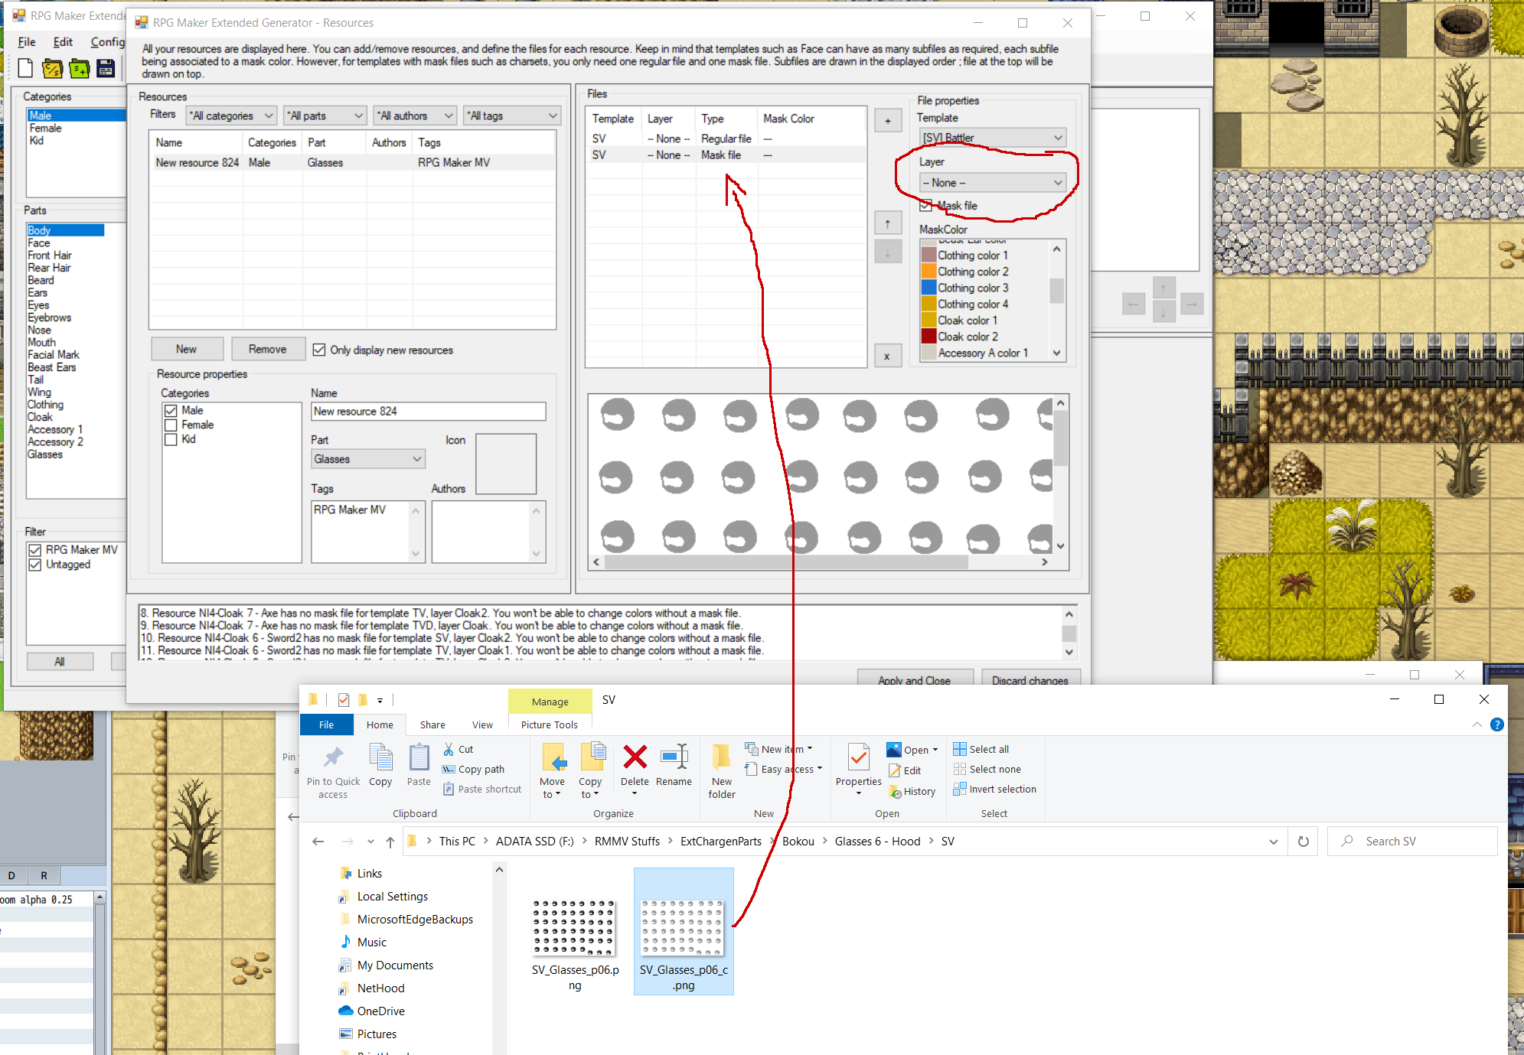Switch to the Home ribbon tab
The width and height of the screenshot is (1524, 1055).
380,724
